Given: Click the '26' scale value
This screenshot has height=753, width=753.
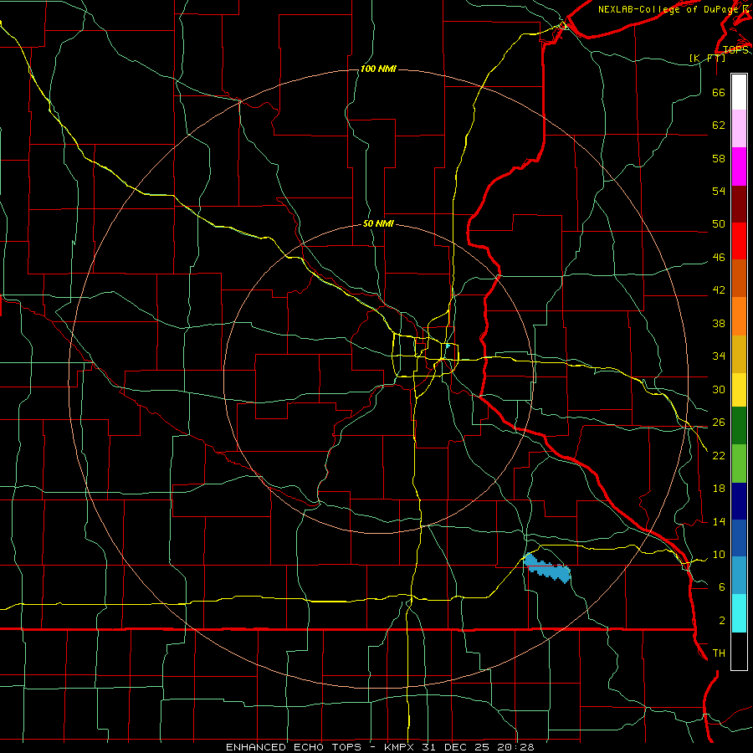Looking at the screenshot, I should [719, 423].
